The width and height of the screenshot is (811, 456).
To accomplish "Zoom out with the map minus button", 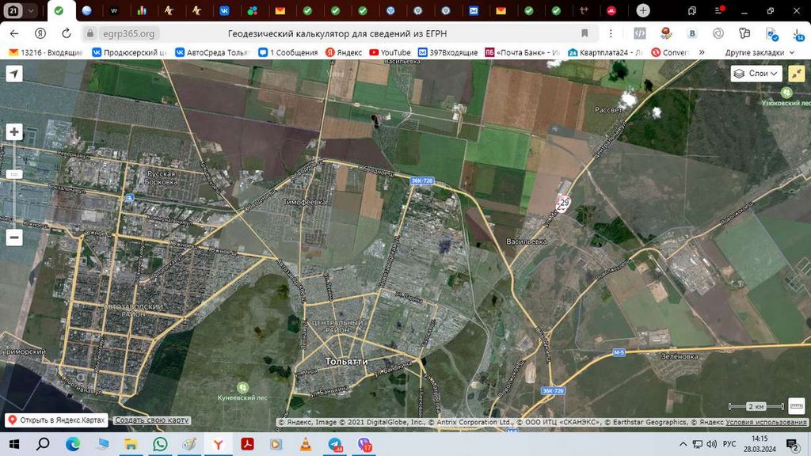I will pyautogui.click(x=14, y=237).
